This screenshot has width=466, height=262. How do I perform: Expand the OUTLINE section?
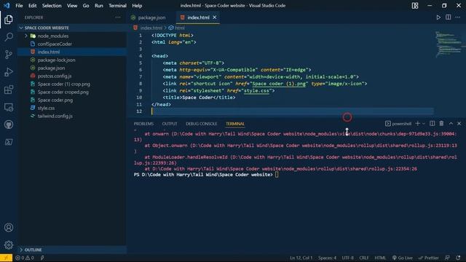[33, 250]
